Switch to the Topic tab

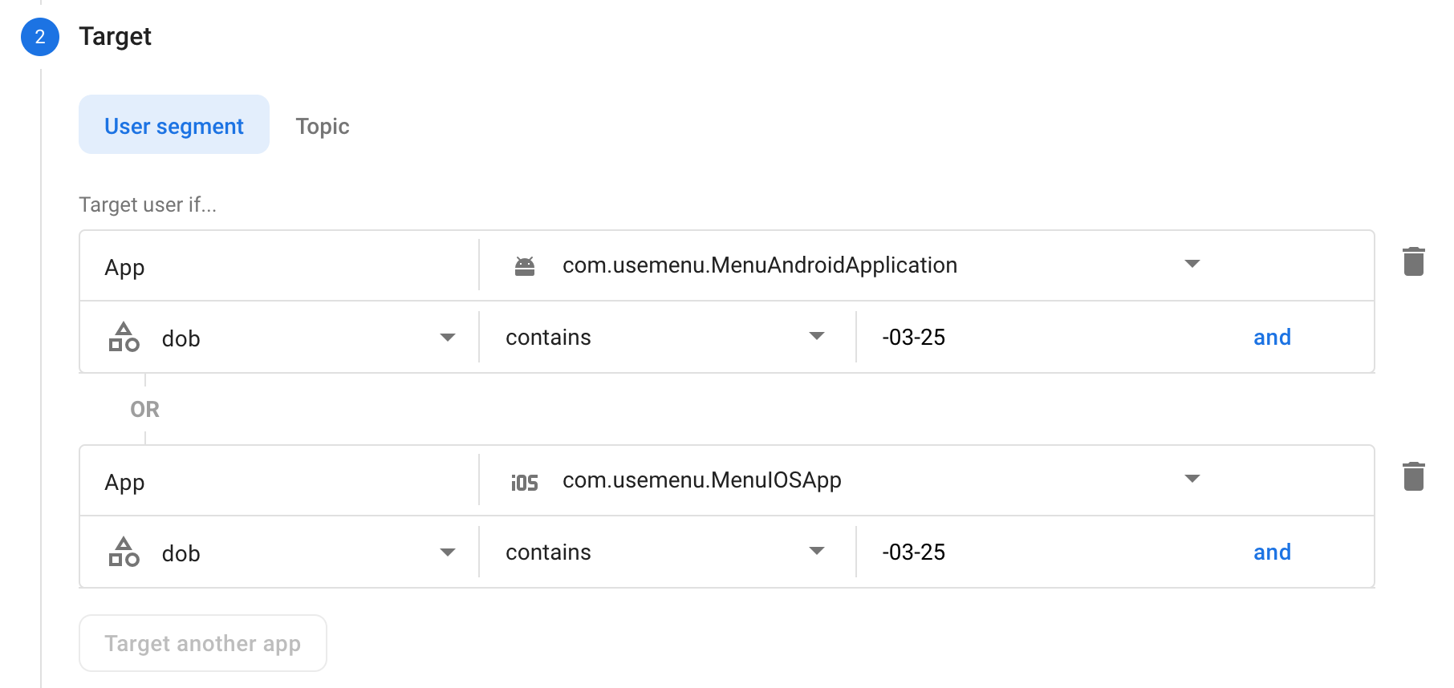click(x=322, y=126)
